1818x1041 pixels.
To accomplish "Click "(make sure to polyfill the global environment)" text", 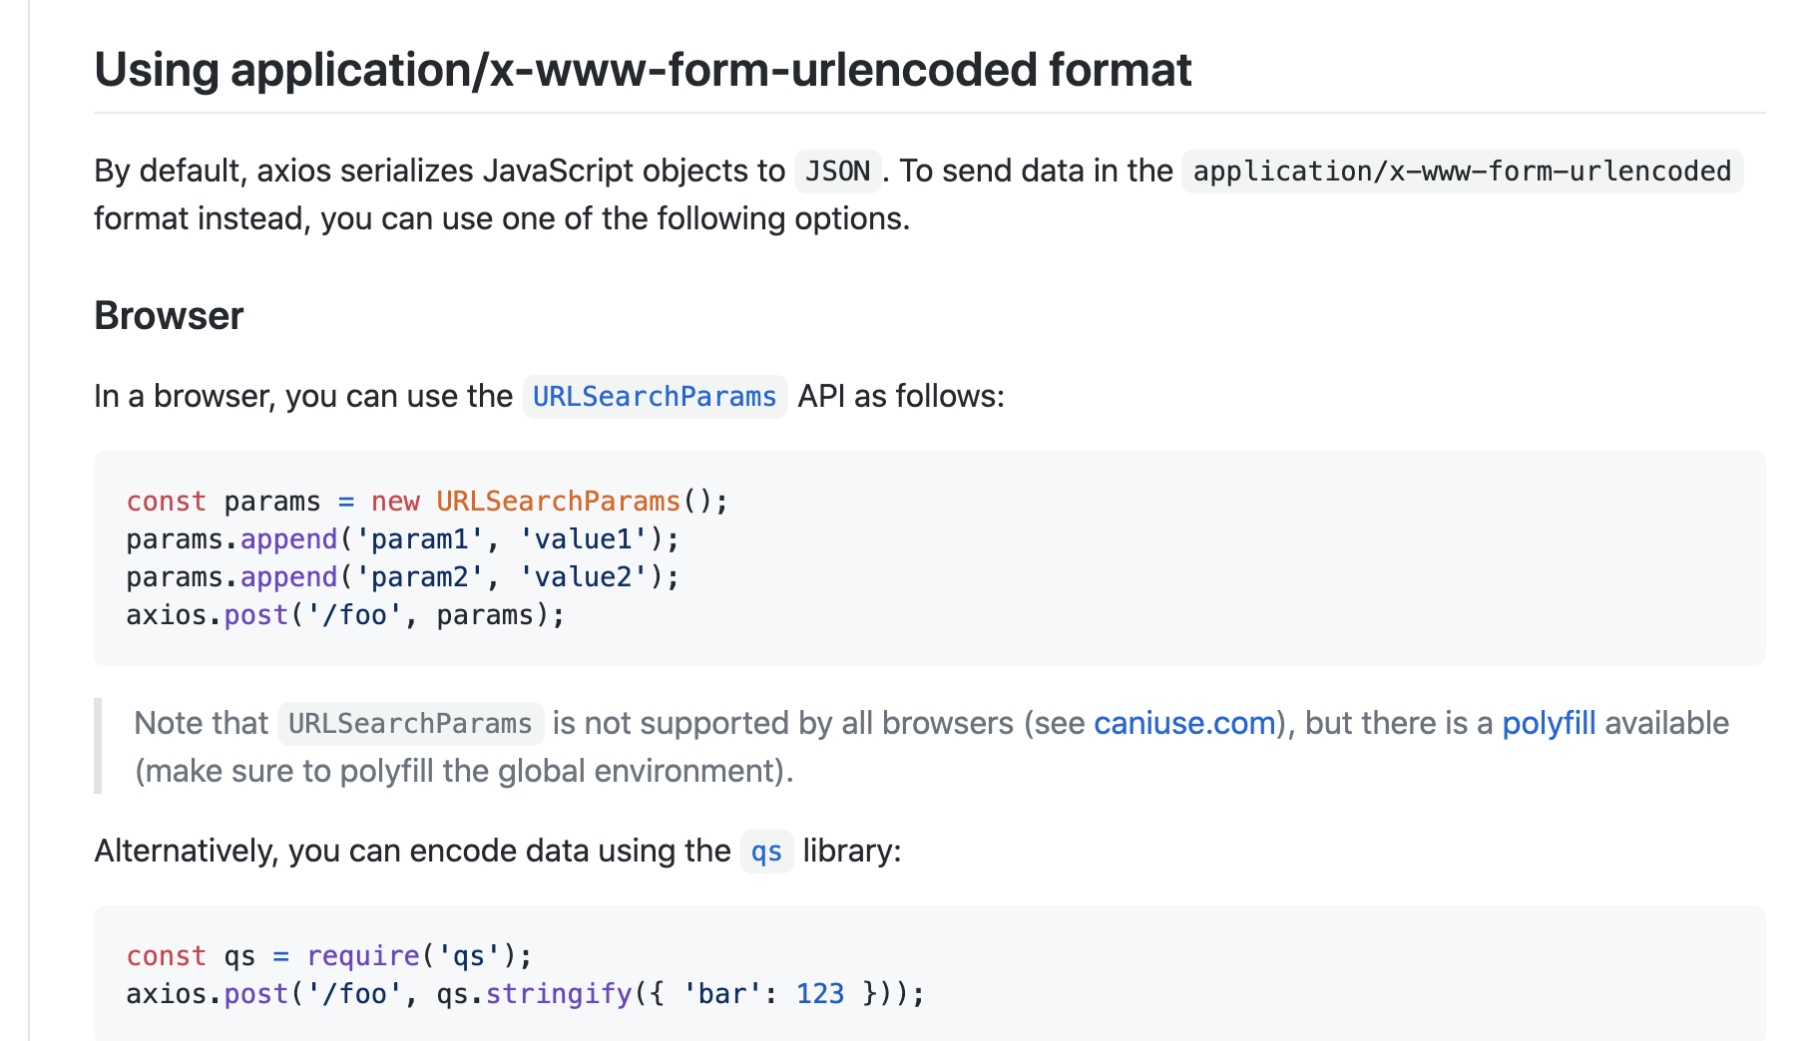I will (x=464, y=771).
